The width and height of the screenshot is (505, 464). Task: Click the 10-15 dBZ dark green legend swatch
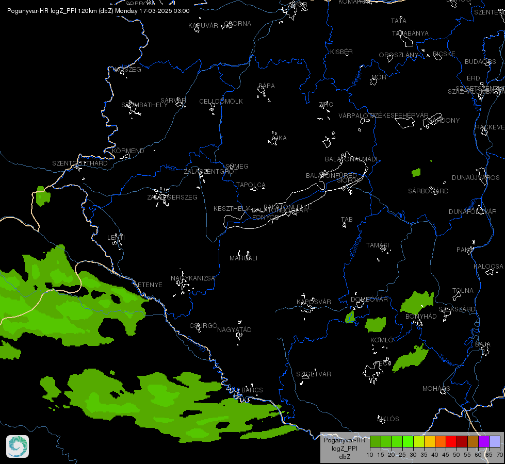click(x=375, y=441)
